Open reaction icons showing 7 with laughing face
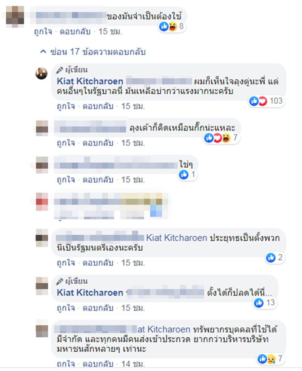This screenshot has width=302, height=371. [221, 138]
